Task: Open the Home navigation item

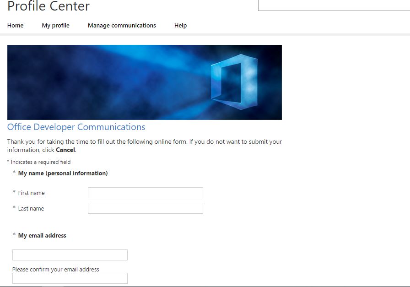Action: coord(15,25)
